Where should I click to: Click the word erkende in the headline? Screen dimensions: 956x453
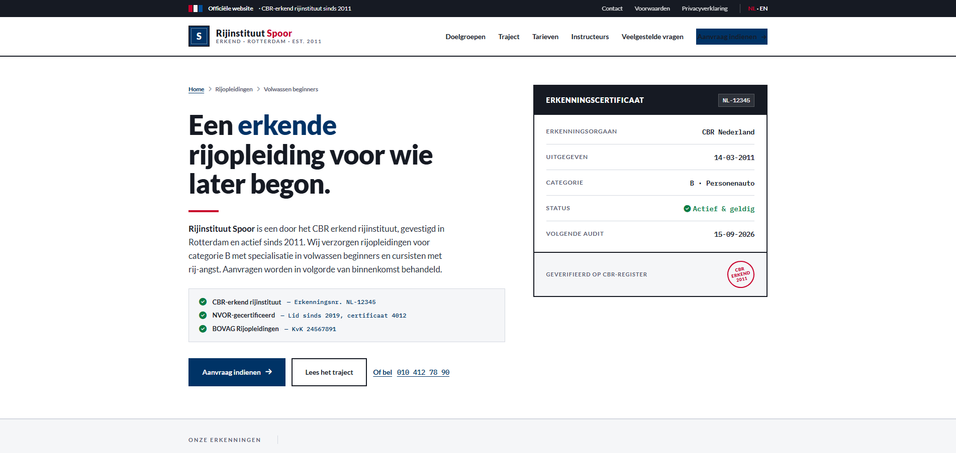click(287, 125)
